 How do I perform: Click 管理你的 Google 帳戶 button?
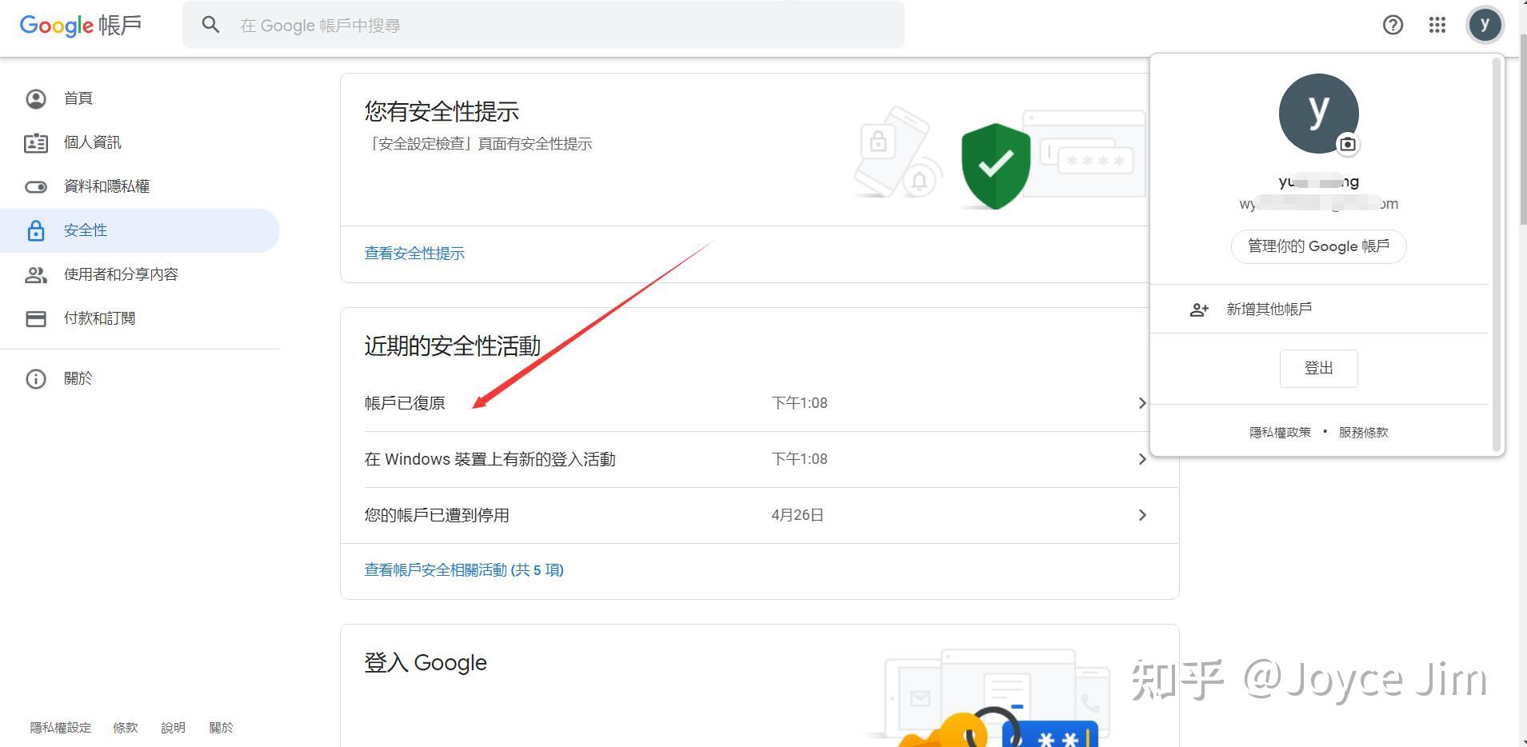(1318, 246)
